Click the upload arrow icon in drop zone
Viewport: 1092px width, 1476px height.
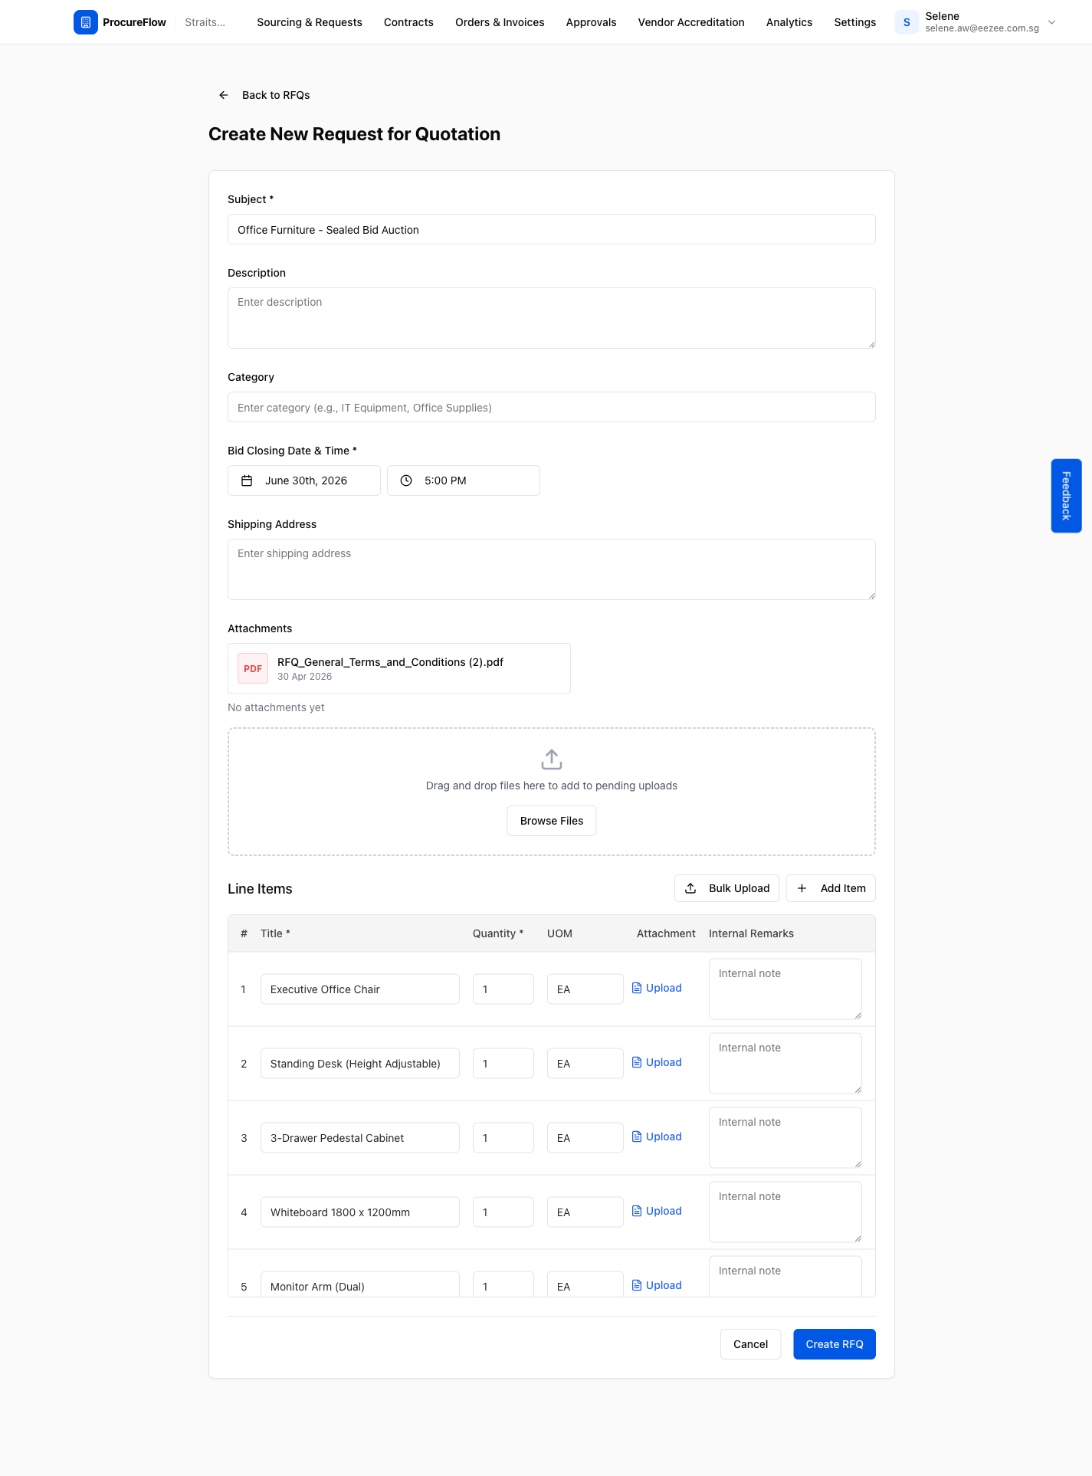552,759
